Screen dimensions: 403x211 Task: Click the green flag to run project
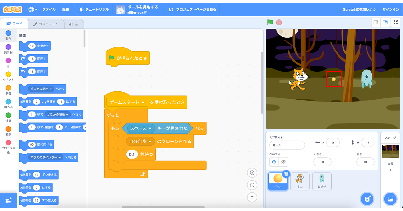[x=270, y=22]
